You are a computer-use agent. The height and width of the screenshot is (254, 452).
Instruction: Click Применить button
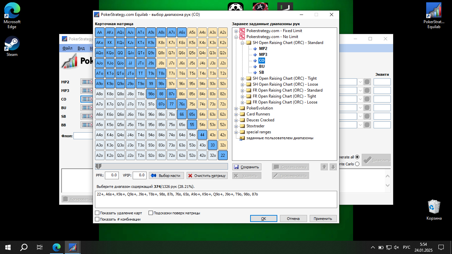323,219
